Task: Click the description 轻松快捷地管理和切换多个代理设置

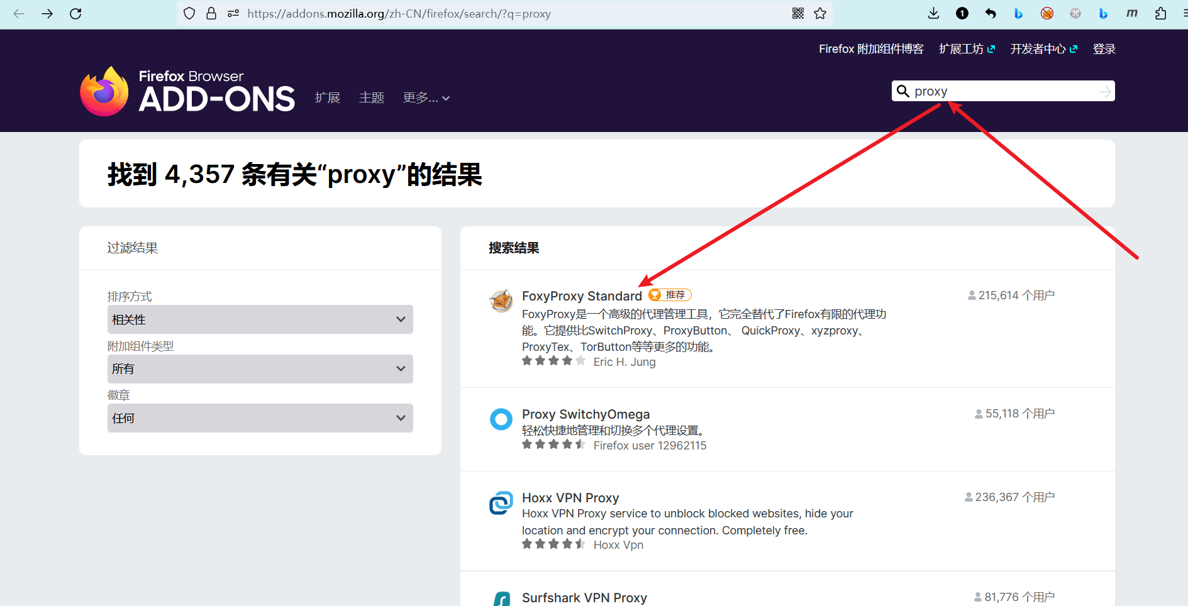Action: [614, 431]
